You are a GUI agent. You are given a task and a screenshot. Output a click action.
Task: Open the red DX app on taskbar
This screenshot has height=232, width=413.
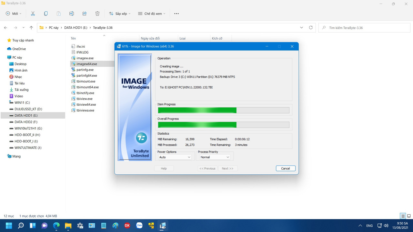(x=127, y=226)
